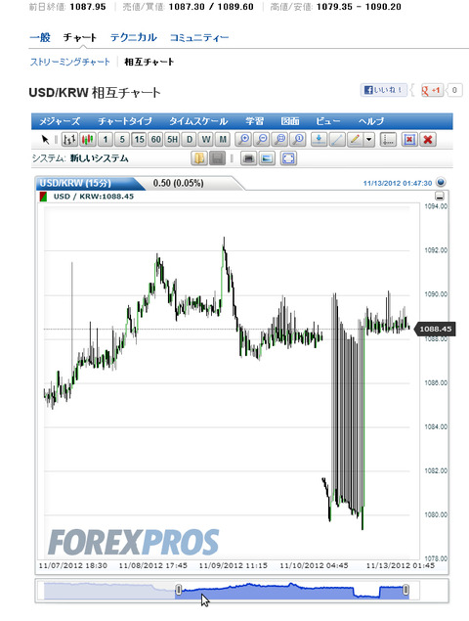Toggle fullscreen chart view icon
Screen dimensions: 469x621
coord(288,158)
